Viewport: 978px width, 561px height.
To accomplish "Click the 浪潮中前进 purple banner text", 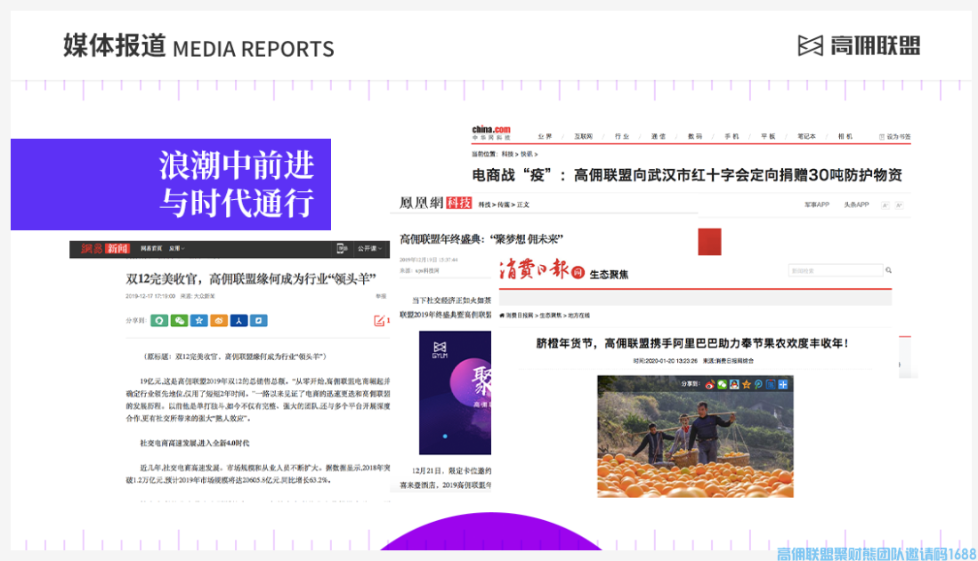I will click(x=236, y=184).
